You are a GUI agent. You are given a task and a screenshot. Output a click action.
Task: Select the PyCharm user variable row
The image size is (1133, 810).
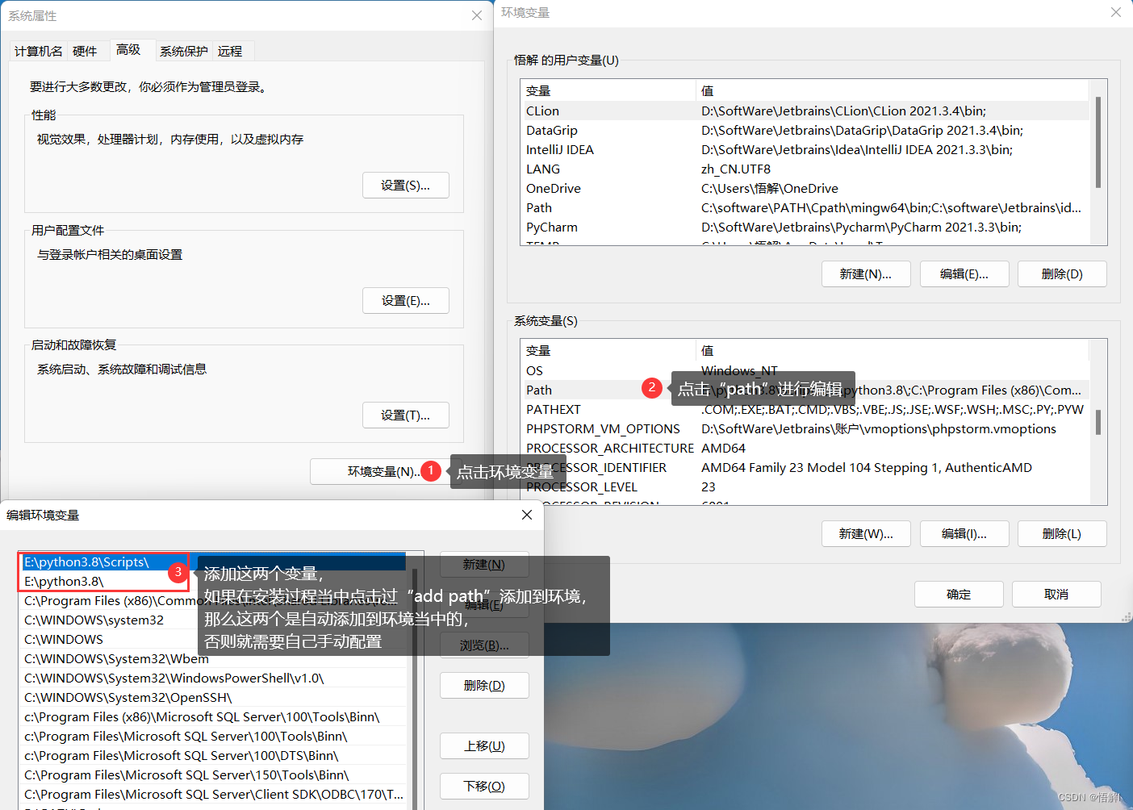(x=805, y=227)
